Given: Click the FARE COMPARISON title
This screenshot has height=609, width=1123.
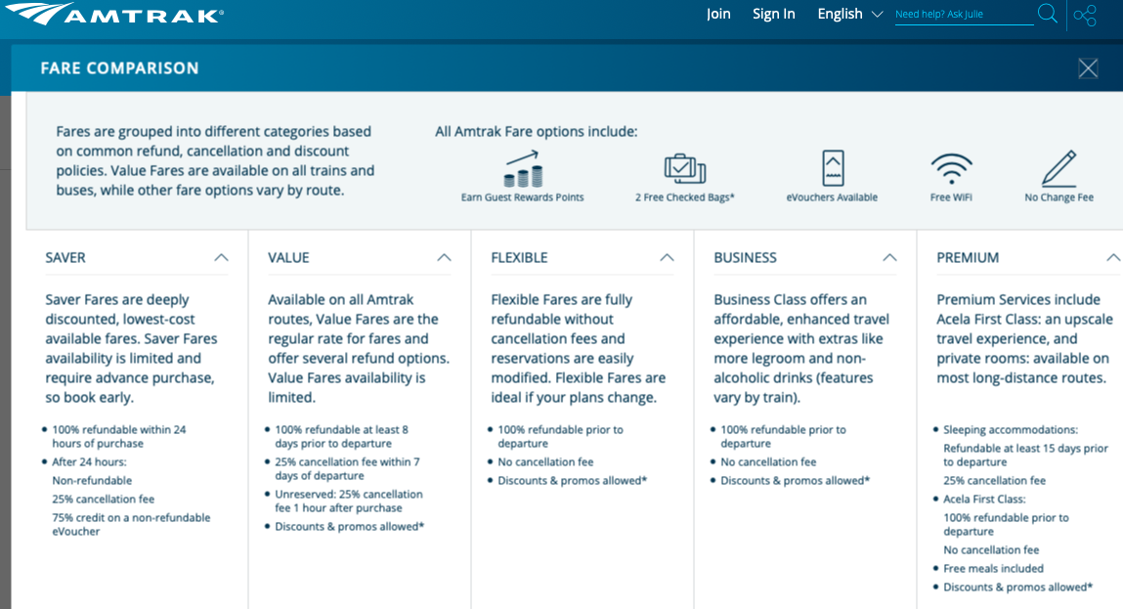Looking at the screenshot, I should tap(119, 68).
